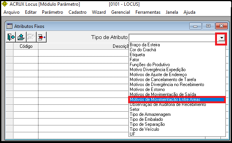Click the save tray icon in toolbar
The image size is (232, 143).
tap(21, 37)
